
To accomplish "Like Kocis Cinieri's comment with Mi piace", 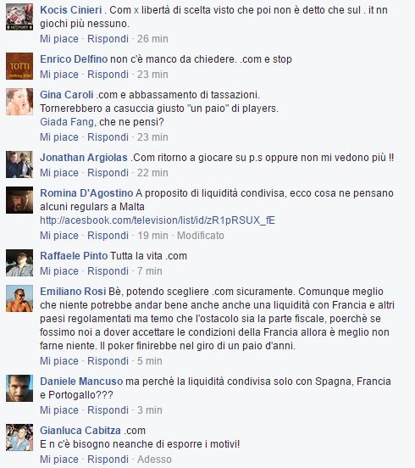I will [x=59, y=39].
